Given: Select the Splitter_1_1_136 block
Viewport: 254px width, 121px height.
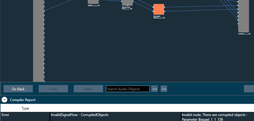Looking at the screenshot, I should tap(93, 2).
